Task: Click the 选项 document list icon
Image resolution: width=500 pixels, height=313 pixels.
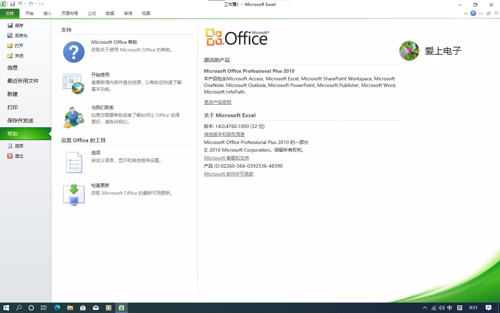Action: [74, 162]
